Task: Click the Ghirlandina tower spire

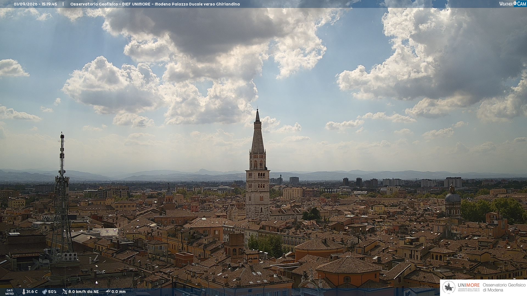Action: point(257,132)
